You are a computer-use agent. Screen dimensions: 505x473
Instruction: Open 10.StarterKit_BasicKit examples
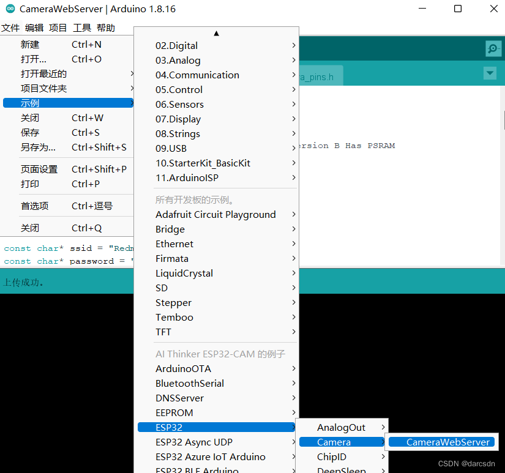[x=217, y=163]
